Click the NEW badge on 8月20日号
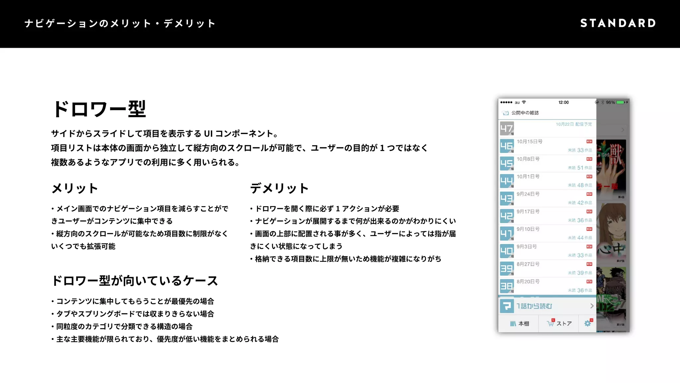 click(x=589, y=281)
